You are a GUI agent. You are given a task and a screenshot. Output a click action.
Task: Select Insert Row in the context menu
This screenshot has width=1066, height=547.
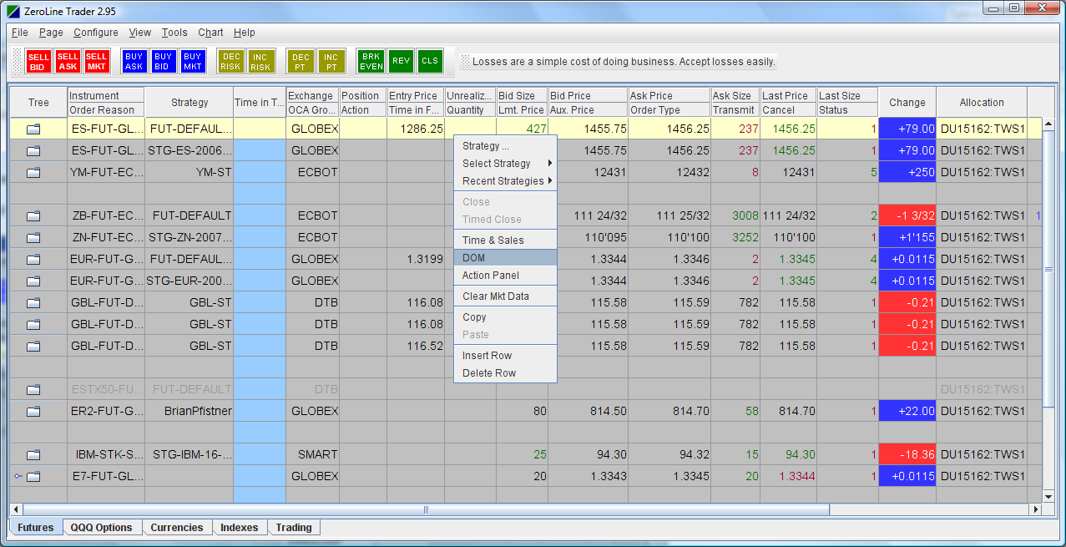click(x=505, y=356)
